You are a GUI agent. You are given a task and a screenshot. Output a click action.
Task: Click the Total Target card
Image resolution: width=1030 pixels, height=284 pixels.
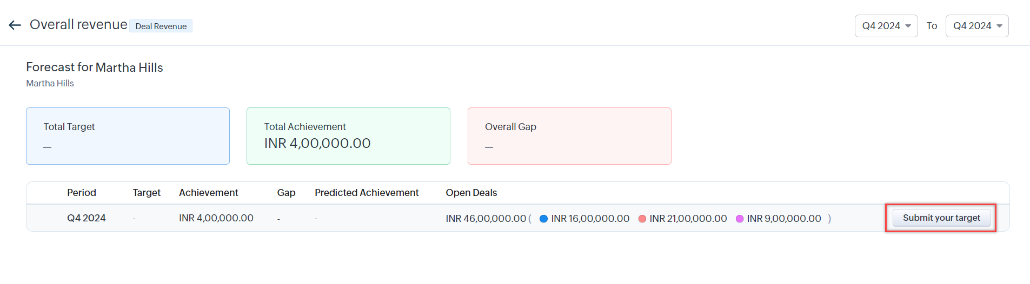click(x=128, y=136)
